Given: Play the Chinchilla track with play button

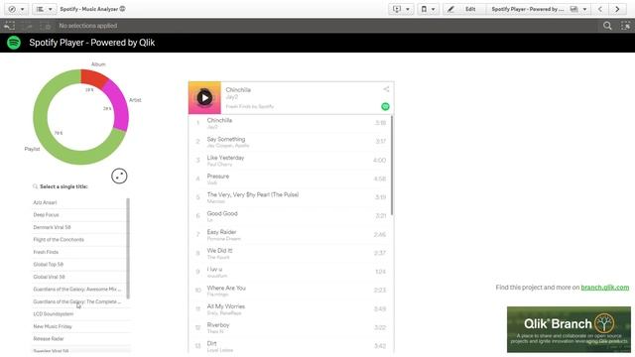Looking at the screenshot, I should click(x=204, y=97).
